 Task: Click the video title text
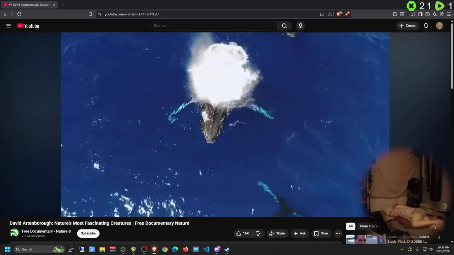pyautogui.click(x=99, y=223)
